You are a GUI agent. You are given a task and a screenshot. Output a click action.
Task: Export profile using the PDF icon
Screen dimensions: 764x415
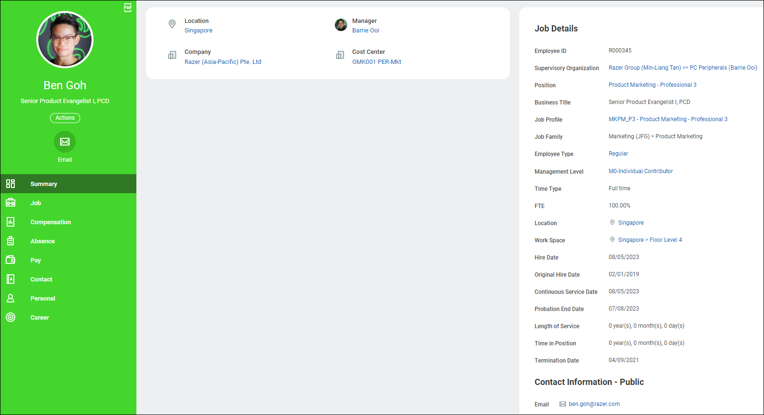pyautogui.click(x=127, y=8)
